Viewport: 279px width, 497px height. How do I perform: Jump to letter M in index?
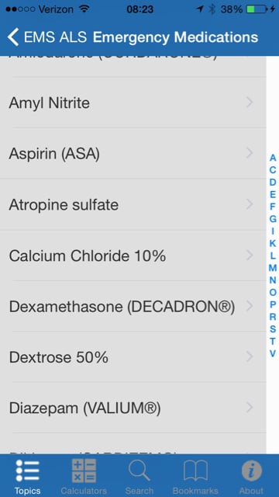coord(273,268)
